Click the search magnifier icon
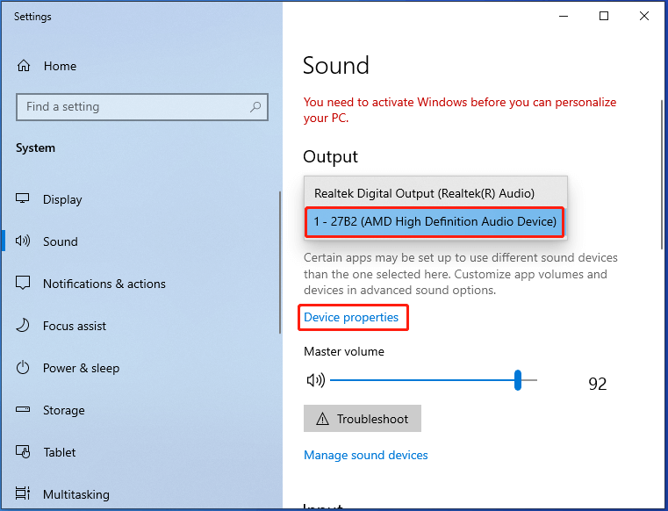The width and height of the screenshot is (668, 511). (255, 107)
